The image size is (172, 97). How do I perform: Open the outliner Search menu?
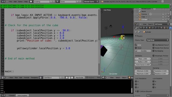coord(150,24)
